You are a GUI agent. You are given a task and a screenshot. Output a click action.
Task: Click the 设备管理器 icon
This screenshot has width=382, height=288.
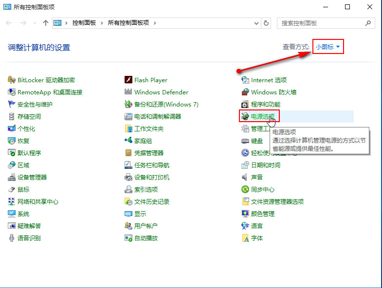coord(12,178)
